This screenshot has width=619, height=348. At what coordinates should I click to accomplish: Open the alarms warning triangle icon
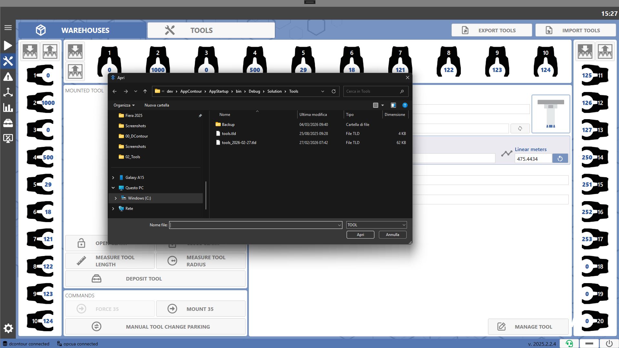tap(8, 77)
